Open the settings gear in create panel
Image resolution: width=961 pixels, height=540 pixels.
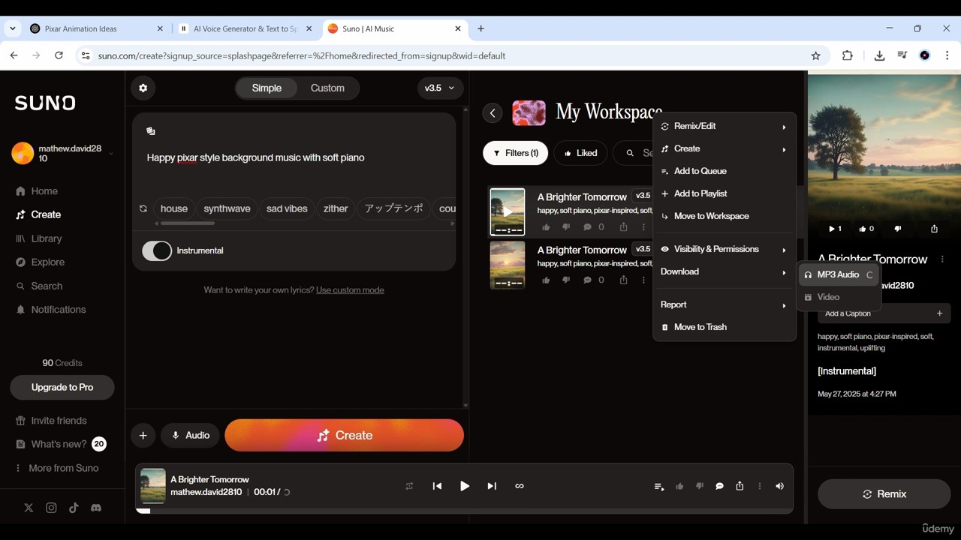(143, 88)
